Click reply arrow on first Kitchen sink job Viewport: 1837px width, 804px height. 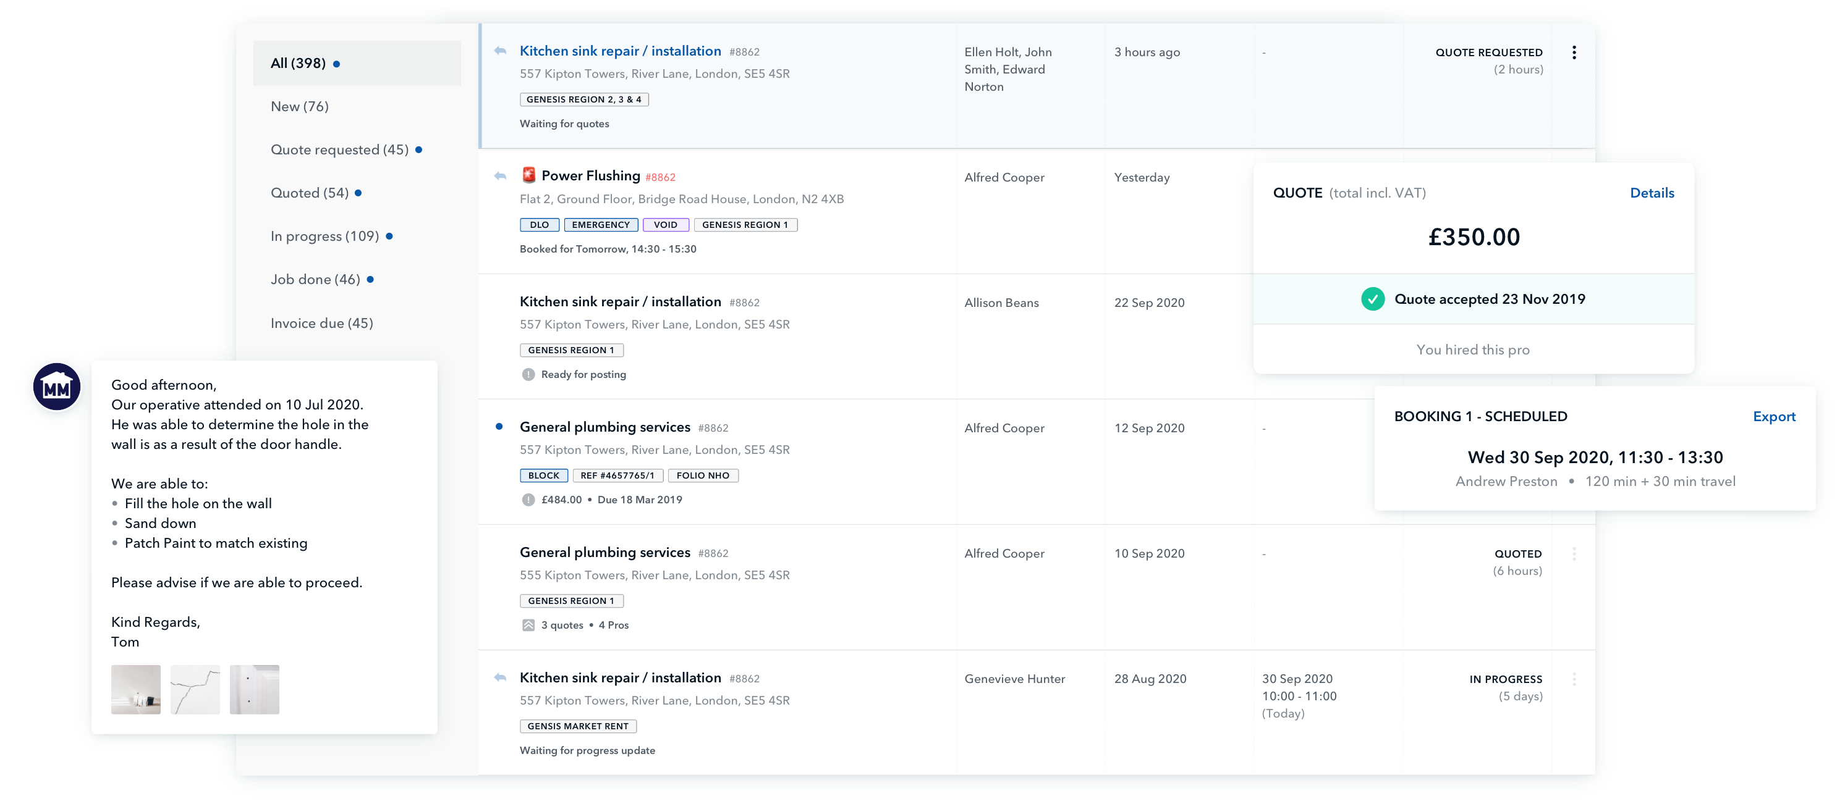(500, 51)
